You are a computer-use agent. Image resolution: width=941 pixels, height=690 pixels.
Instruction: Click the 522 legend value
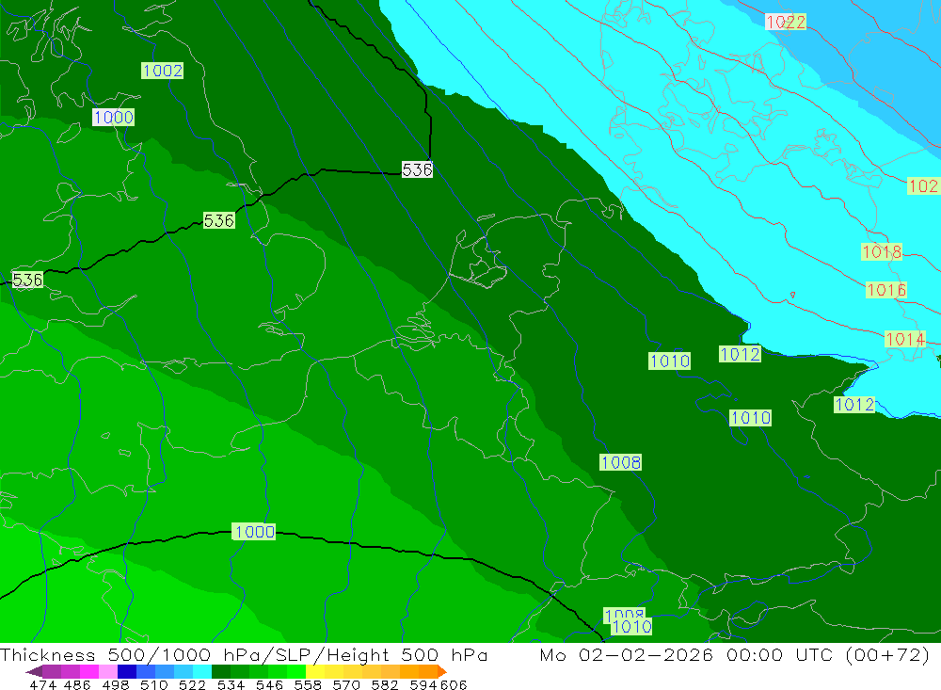[192, 684]
